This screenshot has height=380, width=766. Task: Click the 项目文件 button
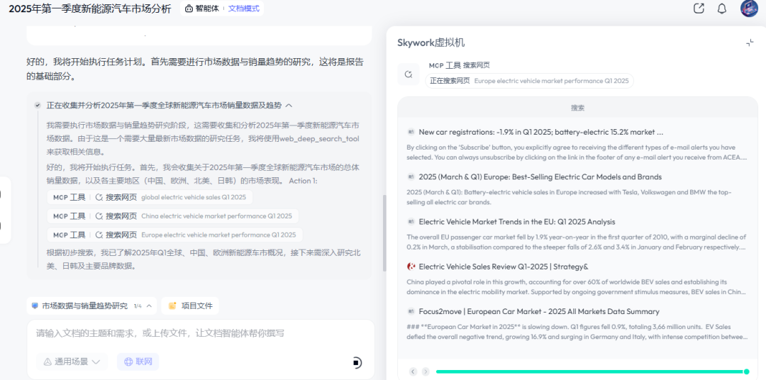pyautogui.click(x=190, y=306)
